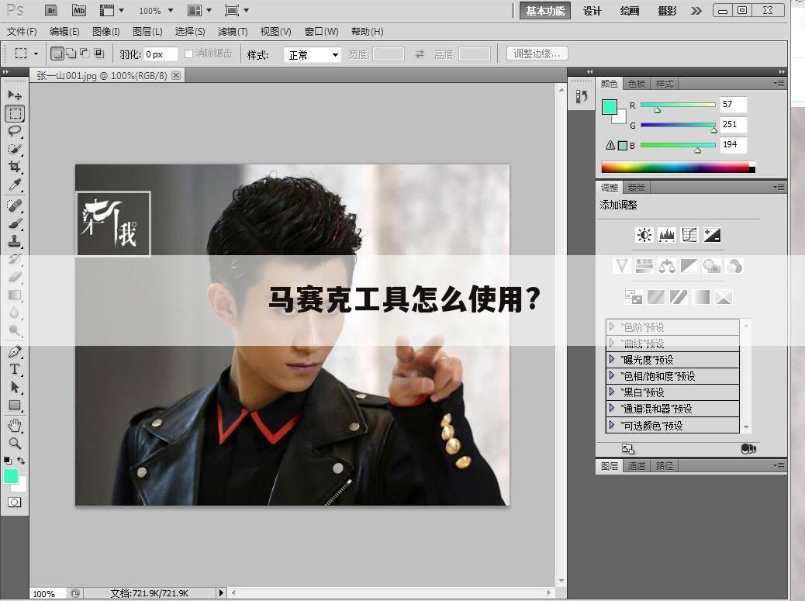Switch to the 色板 tab
Screen dimensions: 805x601
(637, 84)
